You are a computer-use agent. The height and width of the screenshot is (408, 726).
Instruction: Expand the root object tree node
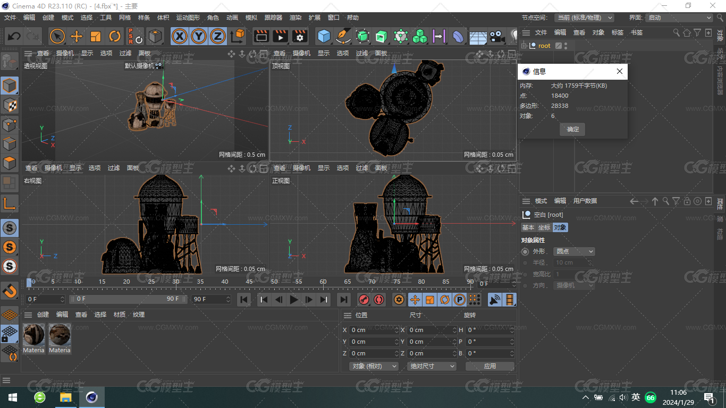(x=524, y=46)
